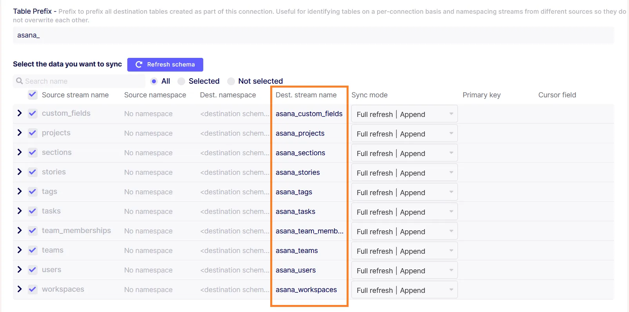629x312 pixels.
Task: Expand the users stream row
Action: pyautogui.click(x=20, y=269)
